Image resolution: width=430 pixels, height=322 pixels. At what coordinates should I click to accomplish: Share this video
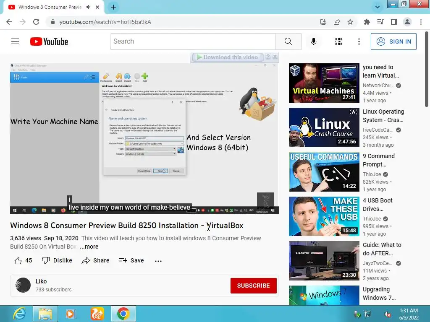pyautogui.click(x=95, y=260)
